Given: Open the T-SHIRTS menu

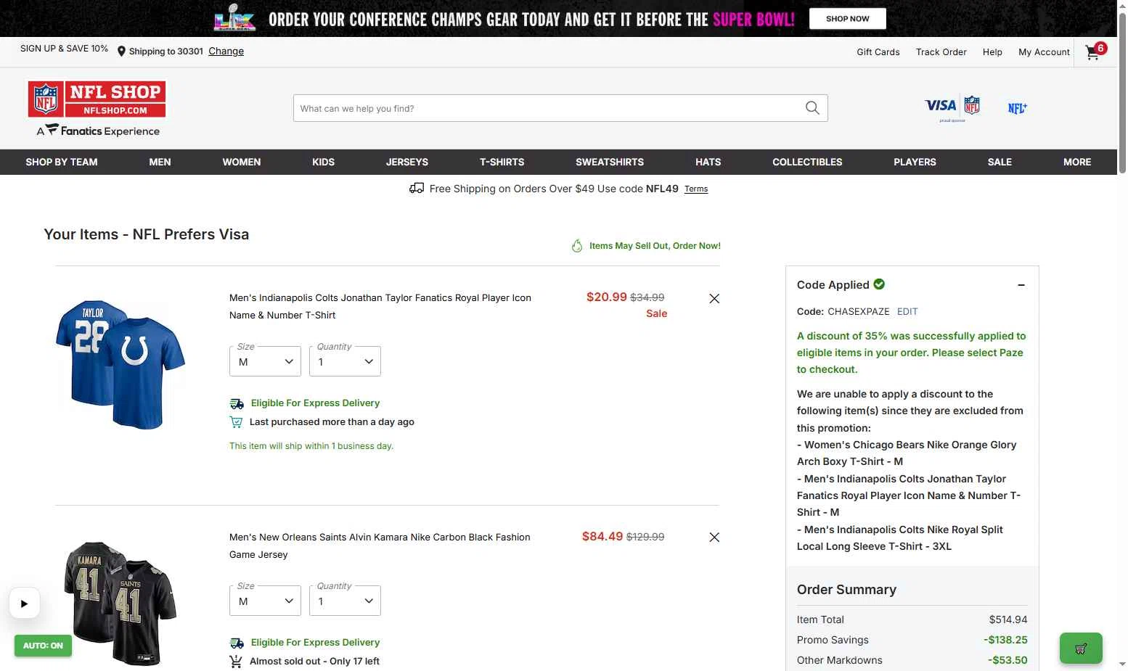Looking at the screenshot, I should pos(502,162).
